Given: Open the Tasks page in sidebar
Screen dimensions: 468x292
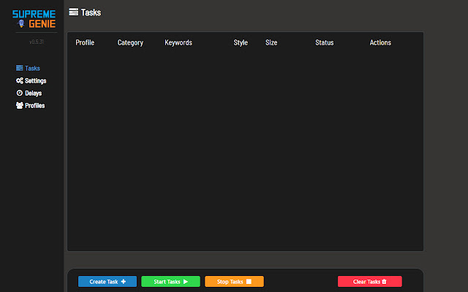Looking at the screenshot, I should [x=28, y=68].
